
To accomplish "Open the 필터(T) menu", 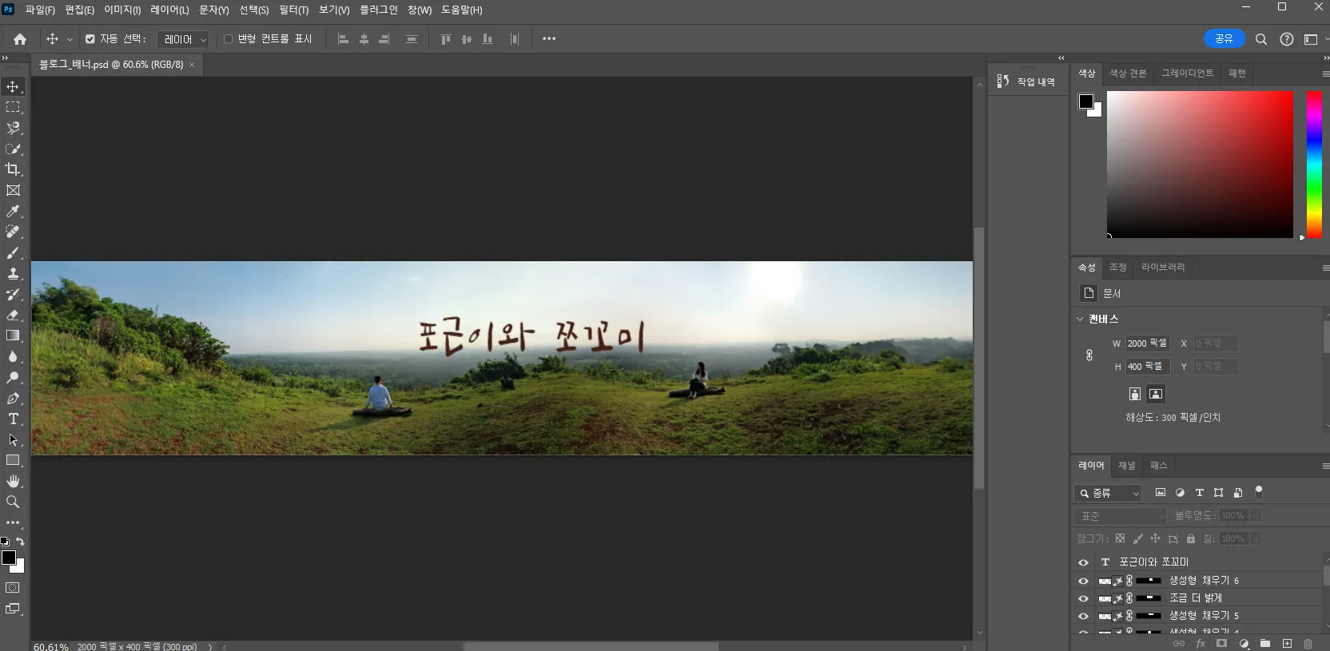I will click(293, 10).
